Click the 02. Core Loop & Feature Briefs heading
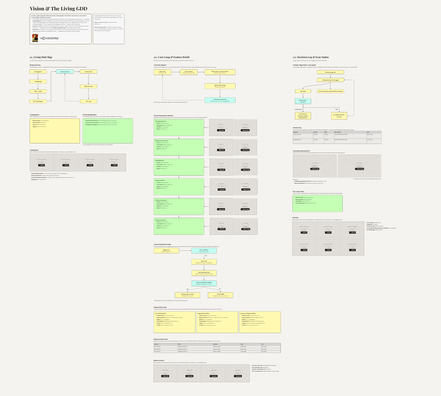 click(172, 57)
